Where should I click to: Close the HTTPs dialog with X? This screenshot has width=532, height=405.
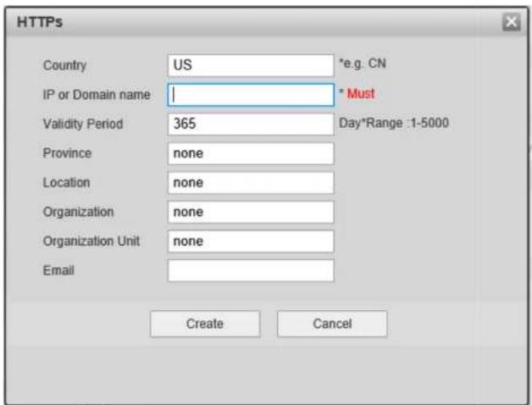tap(512, 22)
